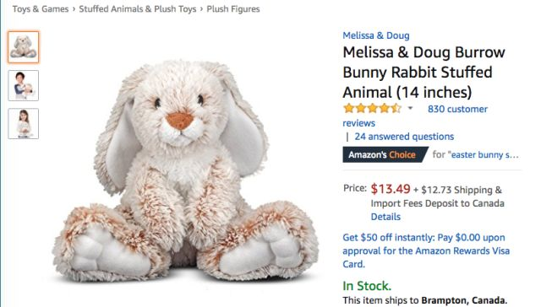The height and width of the screenshot is (307, 541).
Task: Click the Amazon's Choice badge
Action: click(x=385, y=154)
